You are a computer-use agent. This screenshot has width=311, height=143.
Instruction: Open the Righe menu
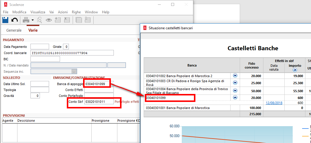click(76, 12)
